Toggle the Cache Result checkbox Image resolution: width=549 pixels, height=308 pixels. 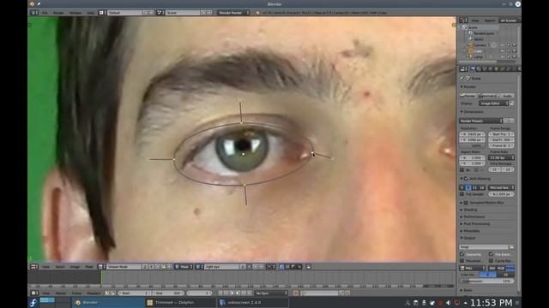point(491,261)
